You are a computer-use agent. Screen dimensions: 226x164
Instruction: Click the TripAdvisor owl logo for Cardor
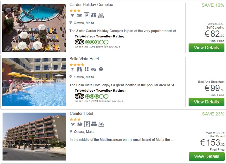[x=79, y=42]
